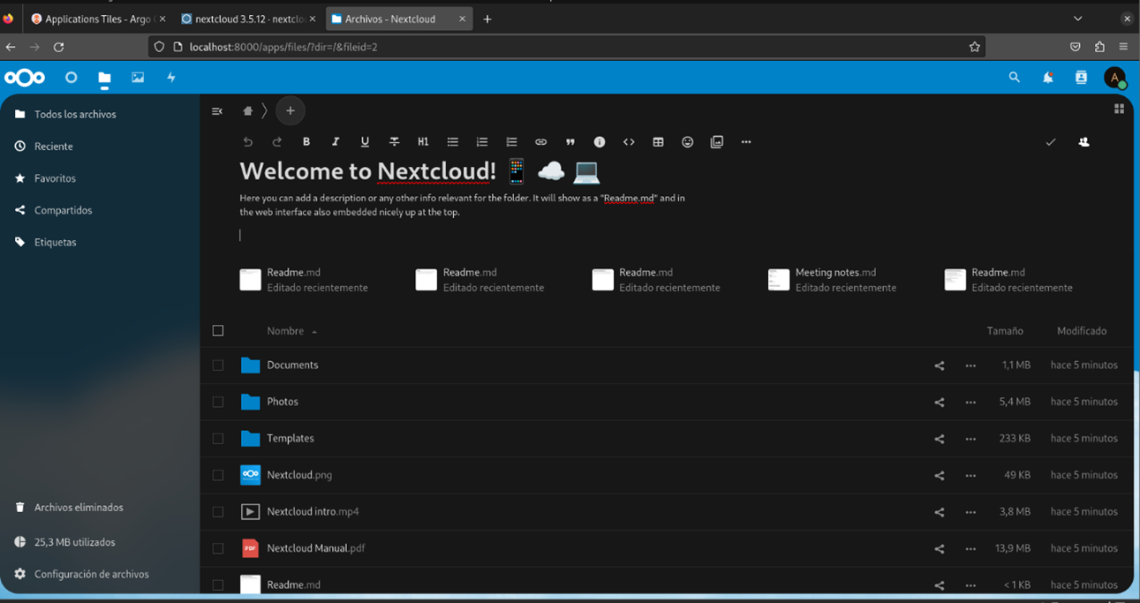Select the Nextcloud.png file checkbox
This screenshot has width=1140, height=603.
pos(218,475)
